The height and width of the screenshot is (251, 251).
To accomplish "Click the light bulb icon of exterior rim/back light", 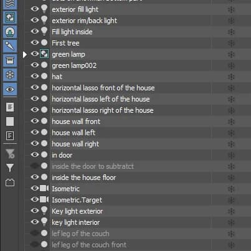I will (44, 20).
